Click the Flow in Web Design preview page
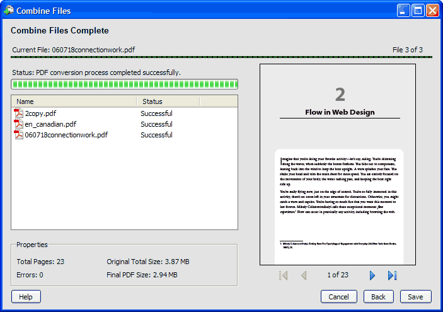The width and height of the screenshot is (443, 312). (339, 164)
